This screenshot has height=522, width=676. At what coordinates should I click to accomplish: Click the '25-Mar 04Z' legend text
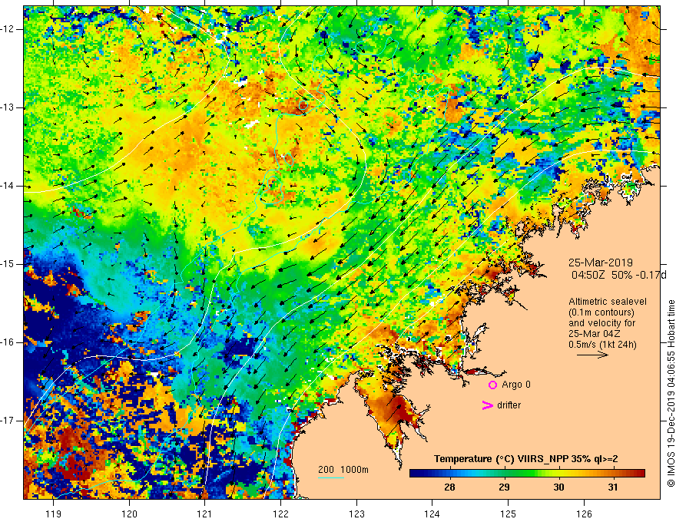tap(594, 334)
